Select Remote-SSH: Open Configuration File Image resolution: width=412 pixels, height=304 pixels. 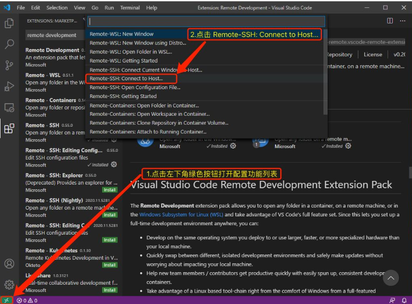pos(205,87)
